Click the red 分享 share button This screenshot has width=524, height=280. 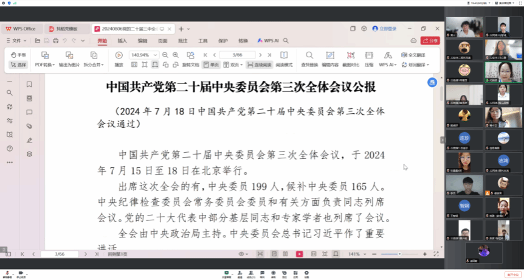coord(430,41)
